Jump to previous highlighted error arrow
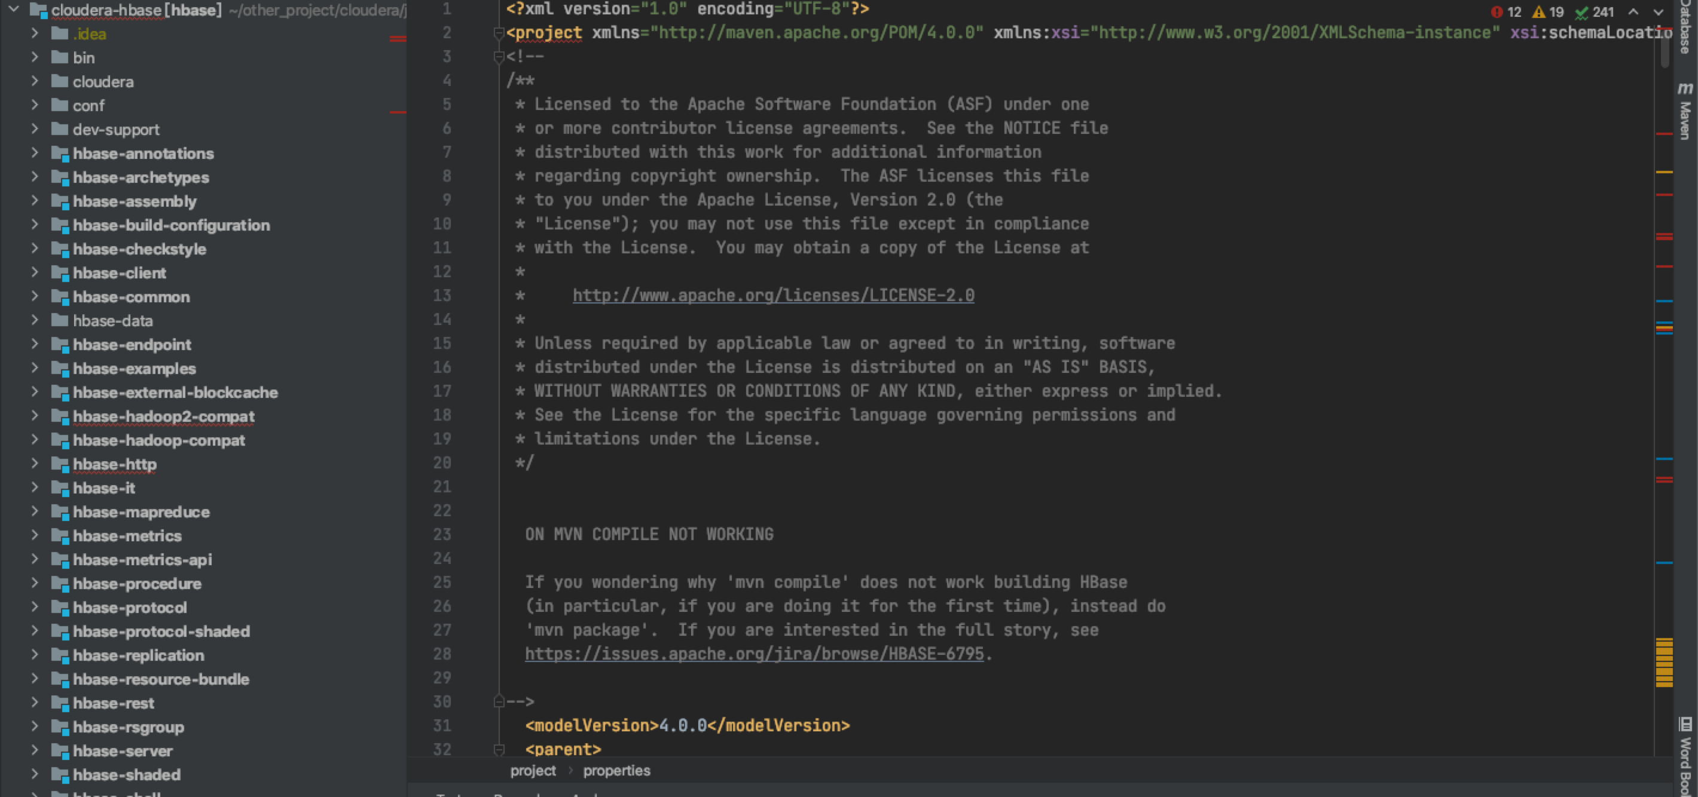The height and width of the screenshot is (797, 1698). coord(1633,12)
